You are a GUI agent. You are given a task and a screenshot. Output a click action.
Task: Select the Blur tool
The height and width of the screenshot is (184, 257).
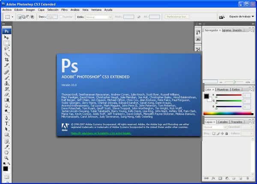[x=6, y=105]
